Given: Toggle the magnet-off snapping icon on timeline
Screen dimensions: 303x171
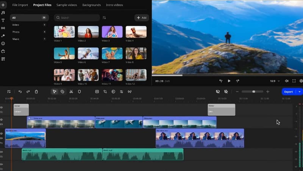Looking at the screenshot, I should (x=226, y=92).
